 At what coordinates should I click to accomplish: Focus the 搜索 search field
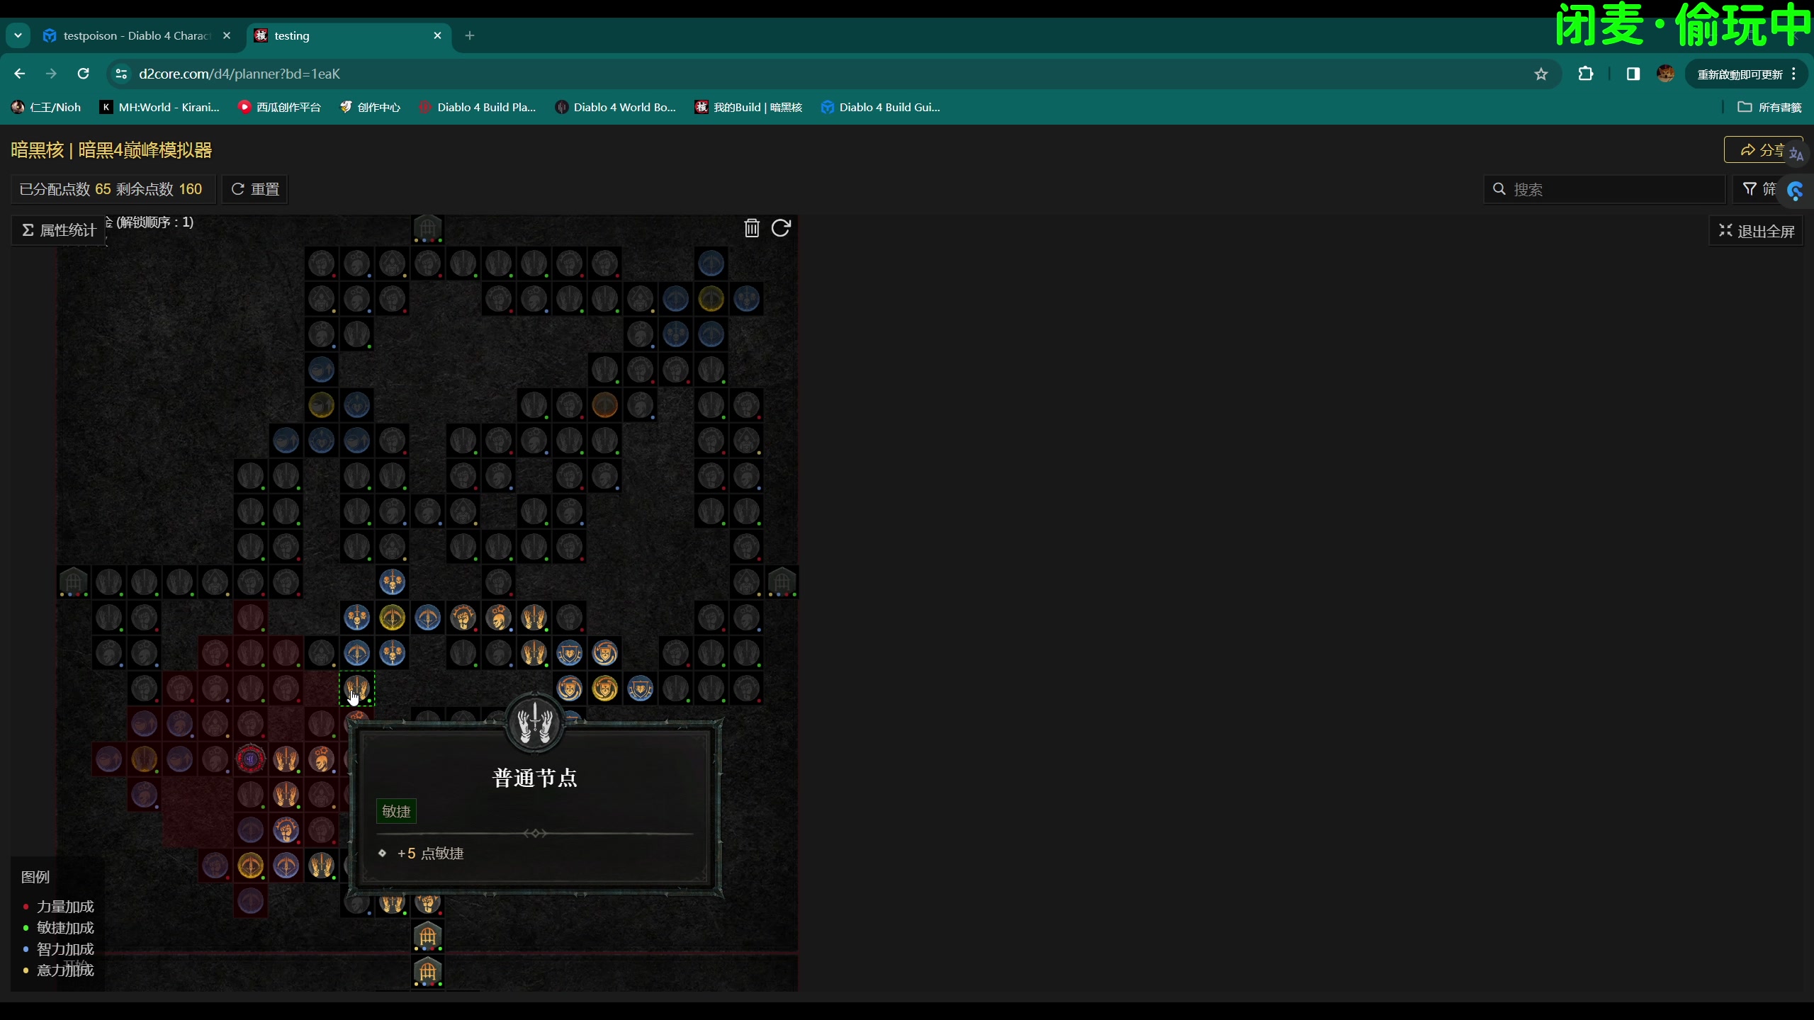coord(1604,189)
